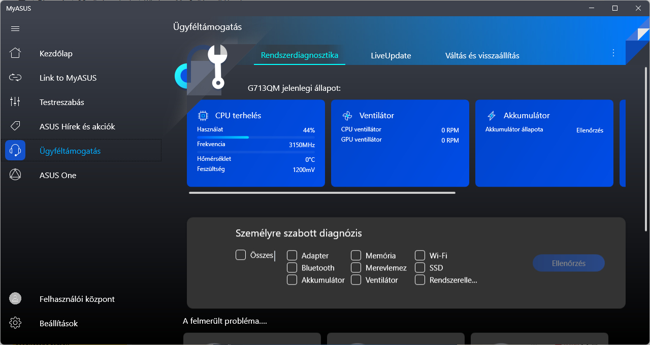Open the hamburger navigation menu
The image size is (650, 345).
[x=15, y=29]
